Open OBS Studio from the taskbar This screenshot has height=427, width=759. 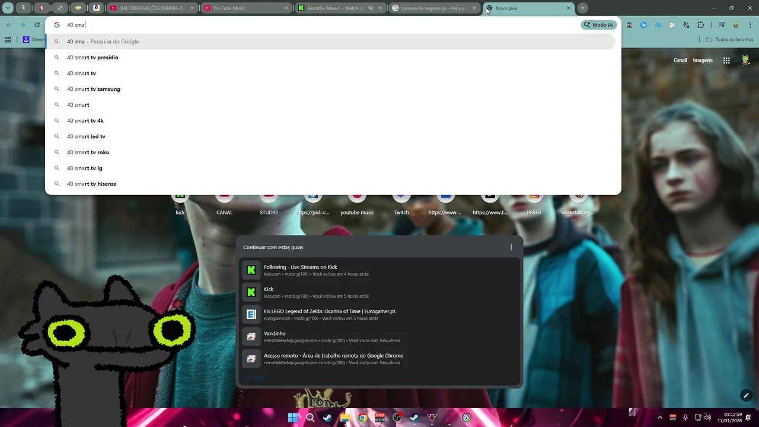[x=397, y=418]
